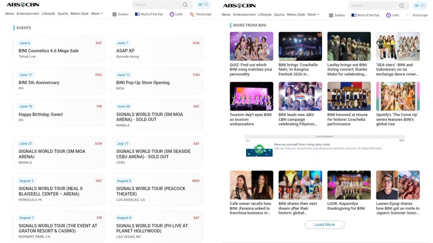Open the BINI Cosmetics 6.6 Mega Sale event
433x243 pixels.
pyautogui.click(x=59, y=49)
